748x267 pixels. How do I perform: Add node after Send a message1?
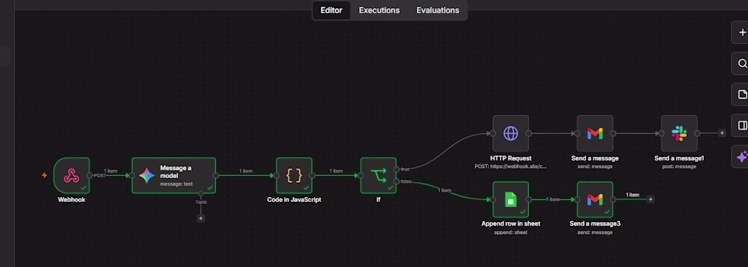[x=721, y=133]
